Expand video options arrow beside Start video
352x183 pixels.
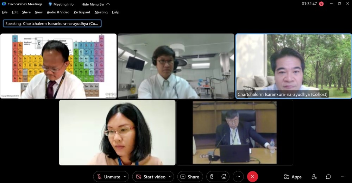pyautogui.click(x=170, y=177)
